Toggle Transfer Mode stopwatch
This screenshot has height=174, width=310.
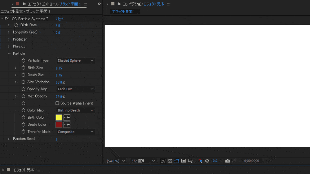(23, 132)
